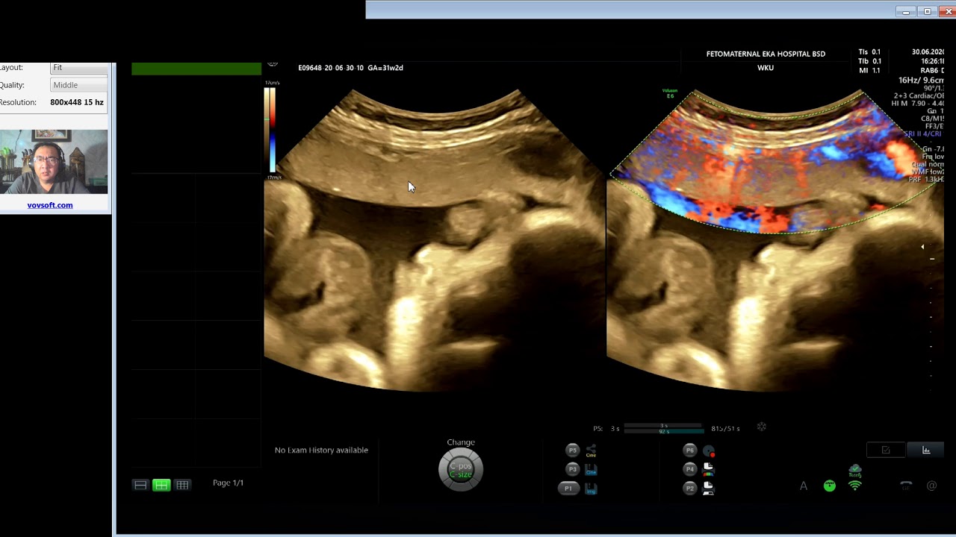
Task: Click the save Img disk icon
Action: coord(591,489)
